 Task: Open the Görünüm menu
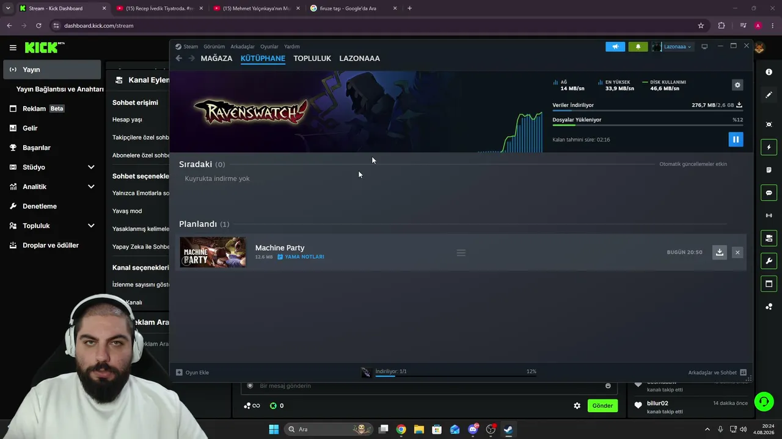[x=214, y=46]
